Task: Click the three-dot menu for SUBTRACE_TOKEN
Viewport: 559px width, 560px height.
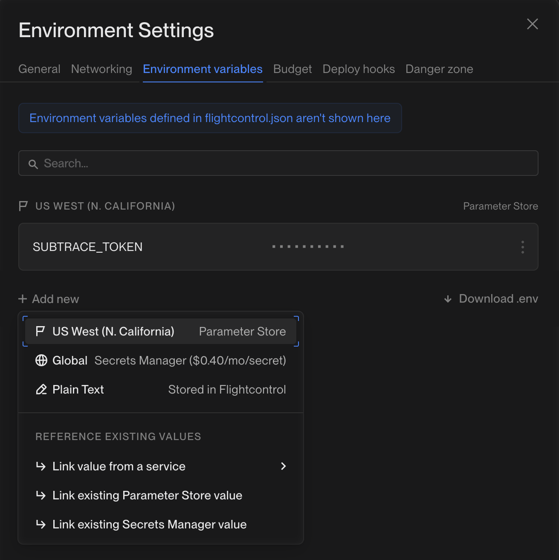Action: [x=522, y=247]
